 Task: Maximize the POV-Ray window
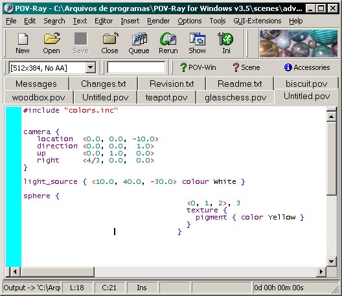click(x=321, y=8)
